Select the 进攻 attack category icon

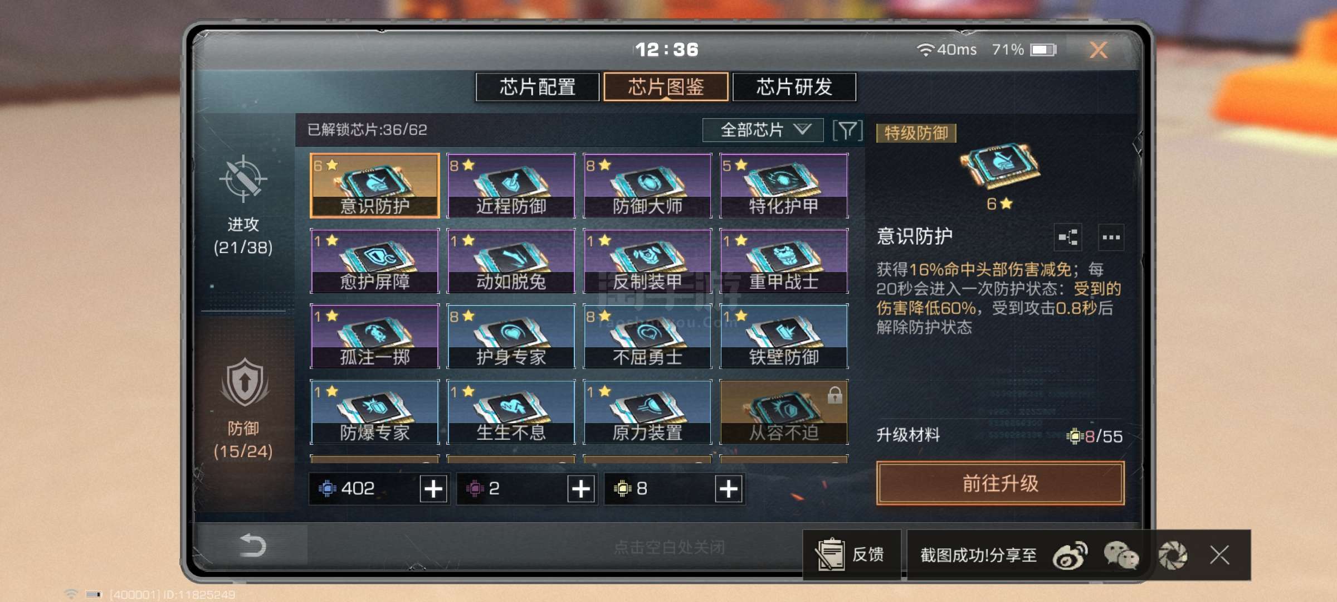(x=243, y=179)
